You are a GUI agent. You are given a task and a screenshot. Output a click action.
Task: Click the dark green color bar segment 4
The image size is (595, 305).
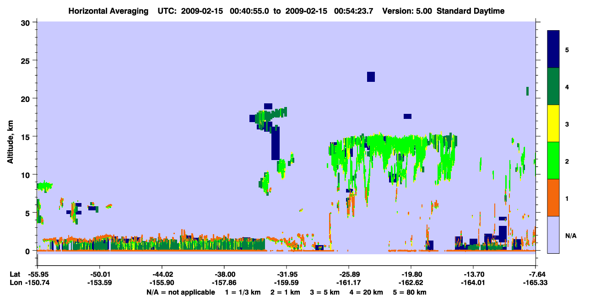[553, 86]
